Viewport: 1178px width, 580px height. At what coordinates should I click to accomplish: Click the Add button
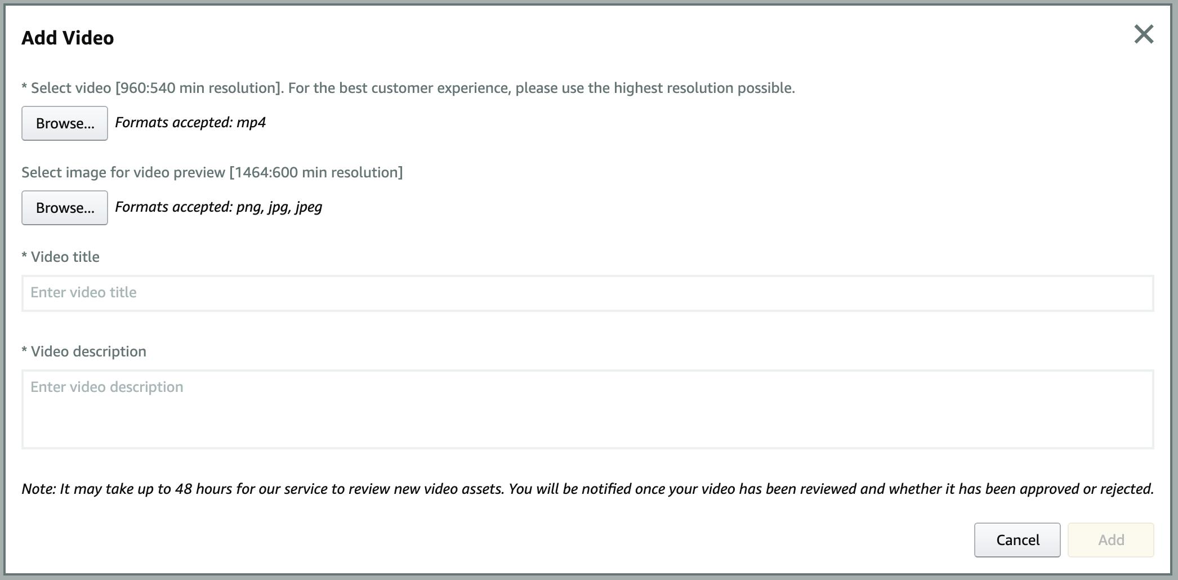(1110, 540)
